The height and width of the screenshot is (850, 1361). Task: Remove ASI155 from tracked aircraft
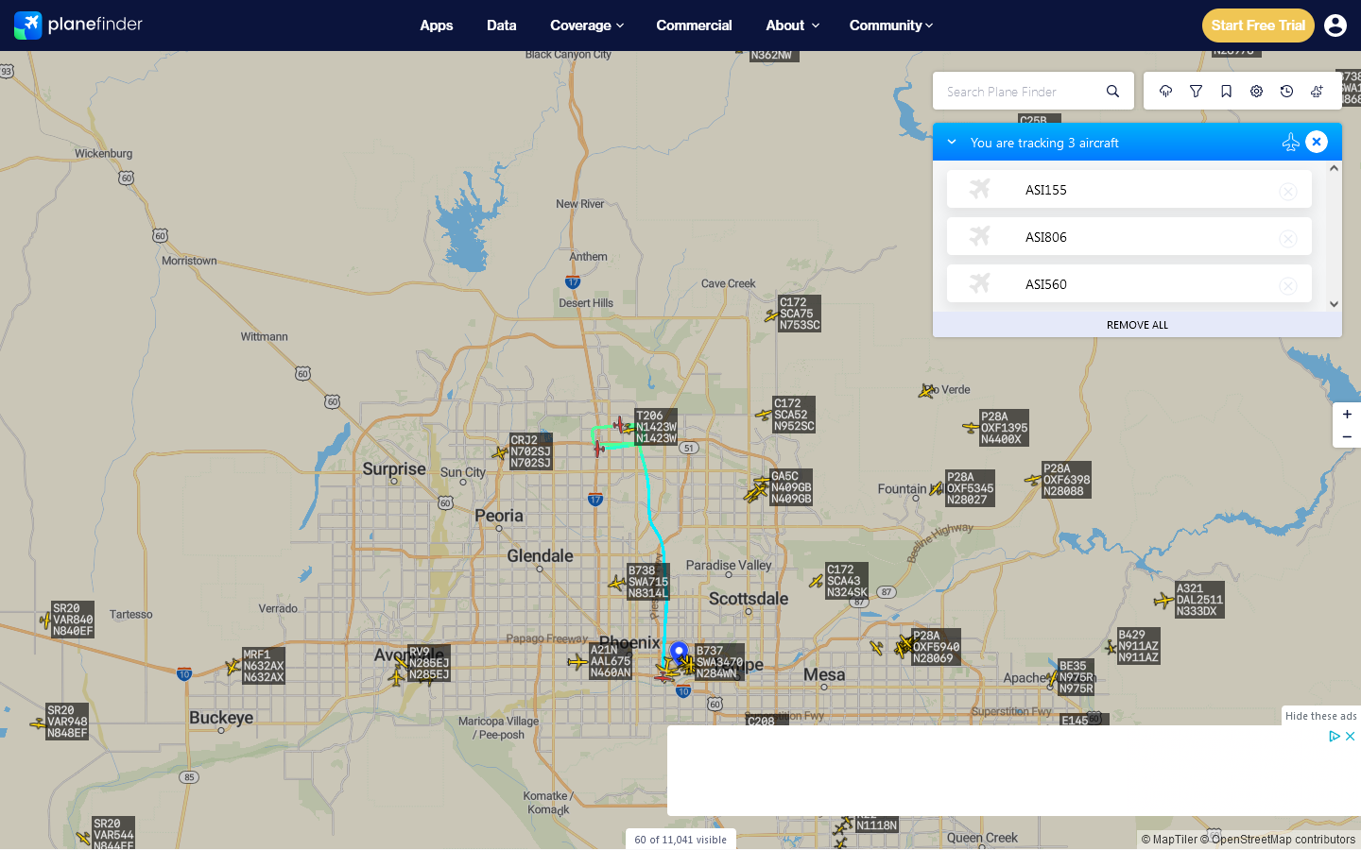click(x=1288, y=191)
